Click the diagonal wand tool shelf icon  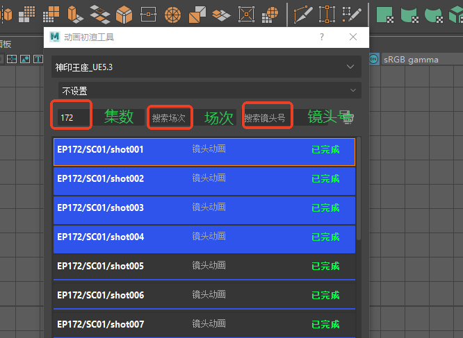352,13
